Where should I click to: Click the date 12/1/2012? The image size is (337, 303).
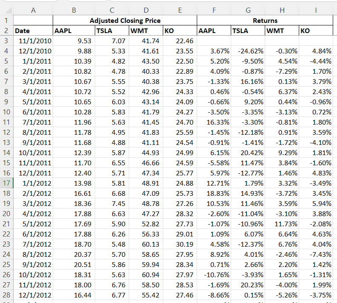(x=33, y=295)
